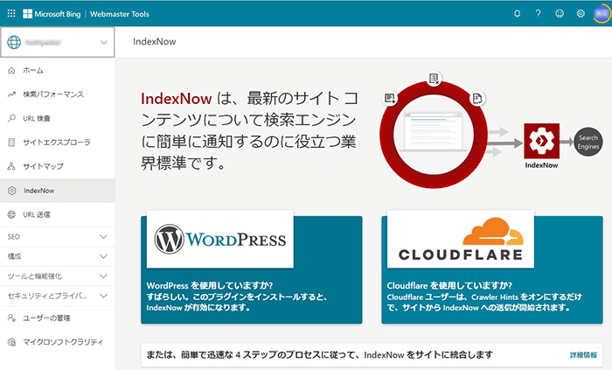Click the IndexNow page heading
Viewport: 612px width, 370px height.
[155, 42]
